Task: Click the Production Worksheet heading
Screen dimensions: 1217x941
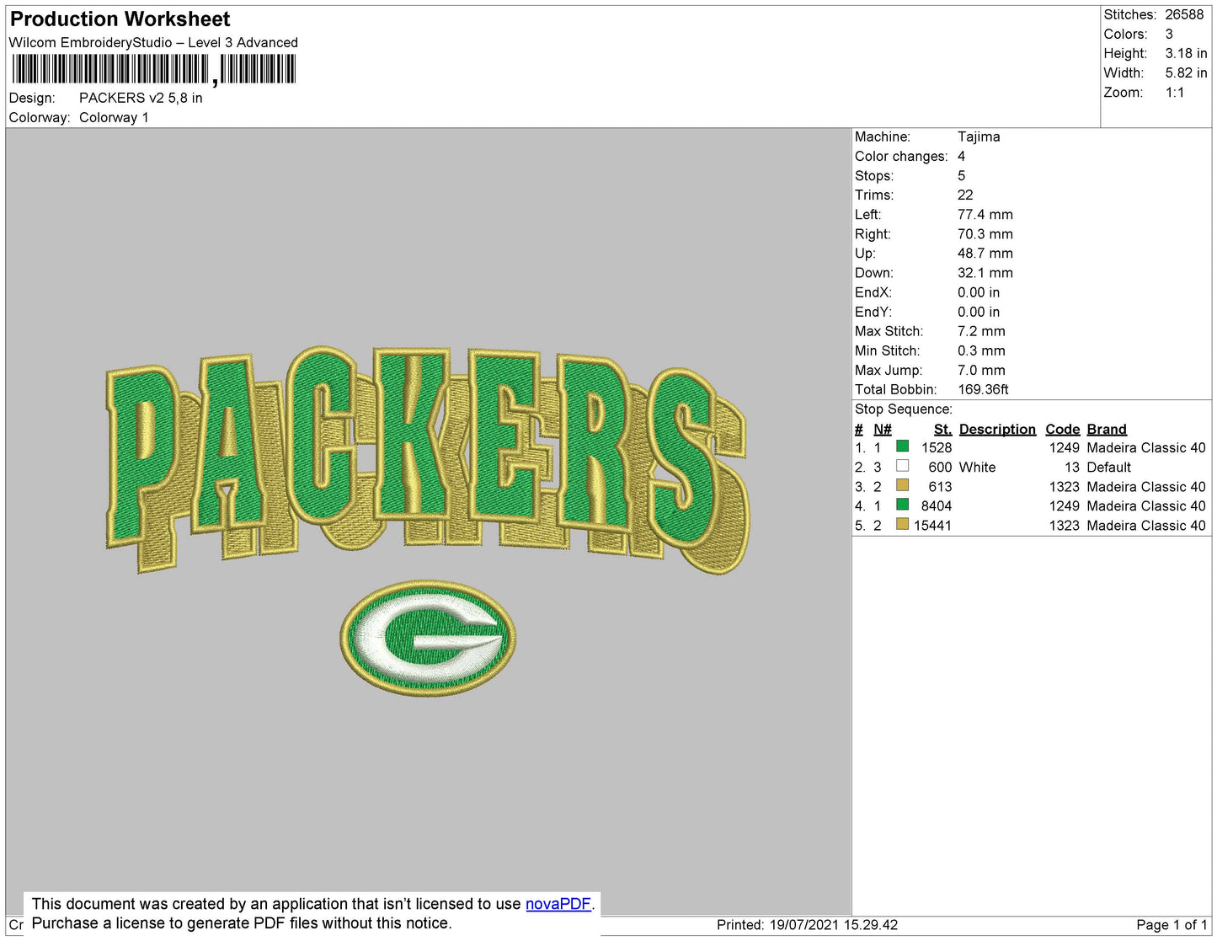Action: (120, 19)
